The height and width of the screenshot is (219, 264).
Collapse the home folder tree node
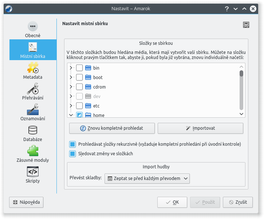click(71, 115)
